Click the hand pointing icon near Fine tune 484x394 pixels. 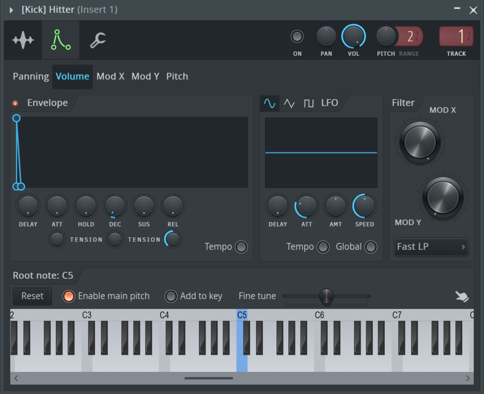pos(462,296)
